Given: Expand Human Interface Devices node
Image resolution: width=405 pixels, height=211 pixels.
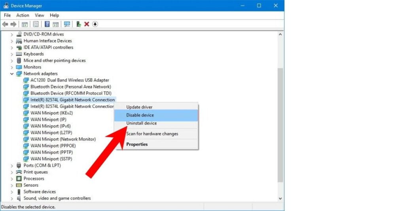Looking at the screenshot, I should [x=11, y=41].
